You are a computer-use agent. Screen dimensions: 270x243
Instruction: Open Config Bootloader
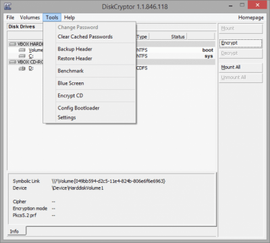[78, 108]
